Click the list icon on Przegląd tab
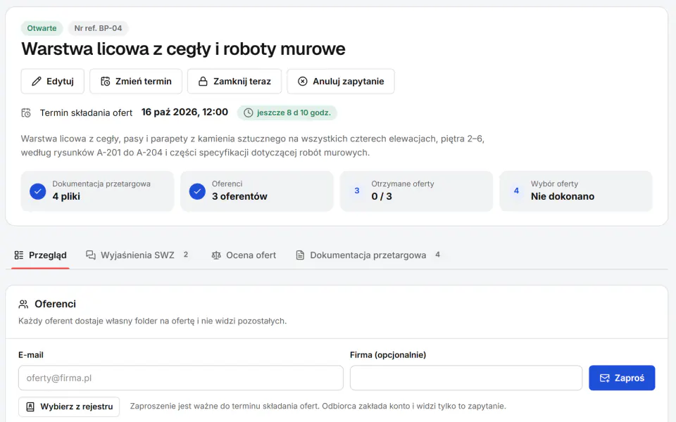 point(19,255)
